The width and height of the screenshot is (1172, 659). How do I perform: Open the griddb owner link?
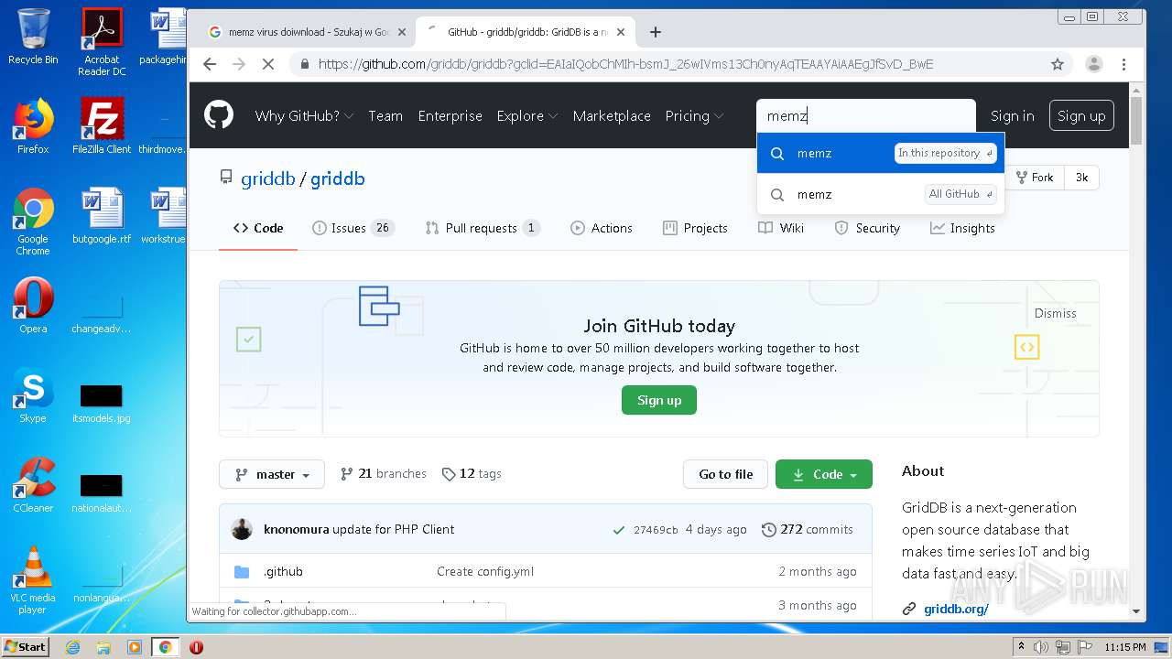pyautogui.click(x=267, y=178)
